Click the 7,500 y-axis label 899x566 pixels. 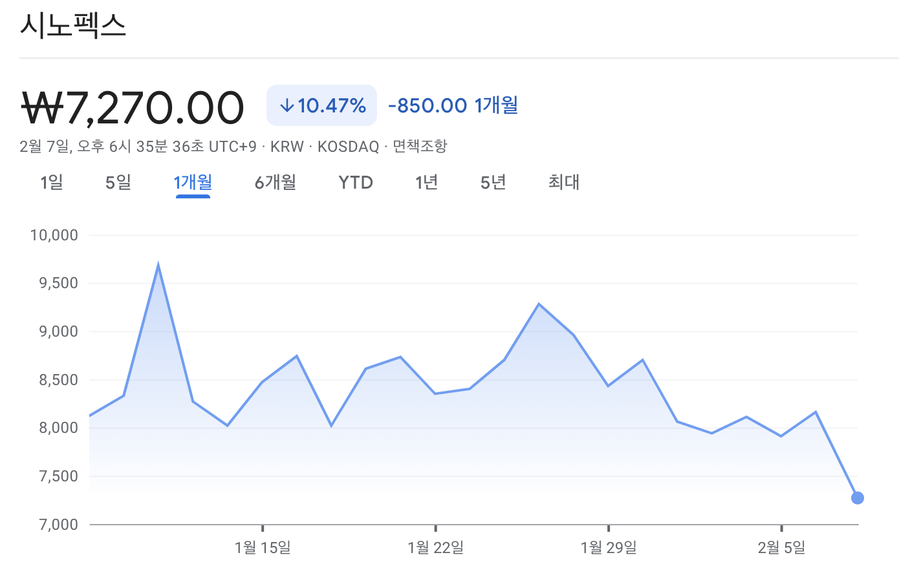pos(58,476)
